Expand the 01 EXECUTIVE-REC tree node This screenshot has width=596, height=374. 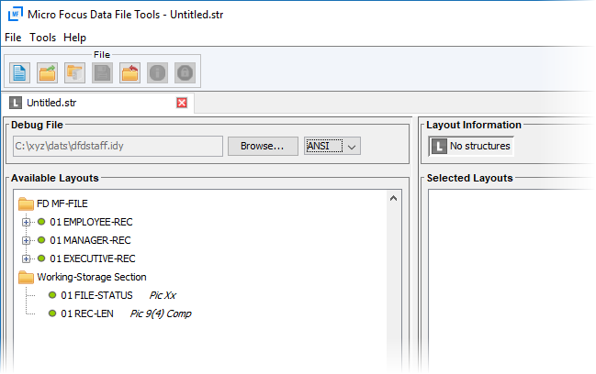[x=26, y=258]
